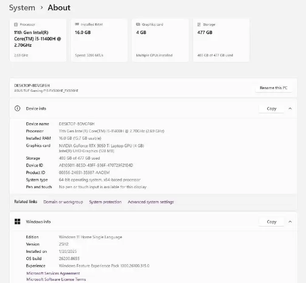Open Advanced system settings link
306x283 pixels.
pyautogui.click(x=150, y=202)
